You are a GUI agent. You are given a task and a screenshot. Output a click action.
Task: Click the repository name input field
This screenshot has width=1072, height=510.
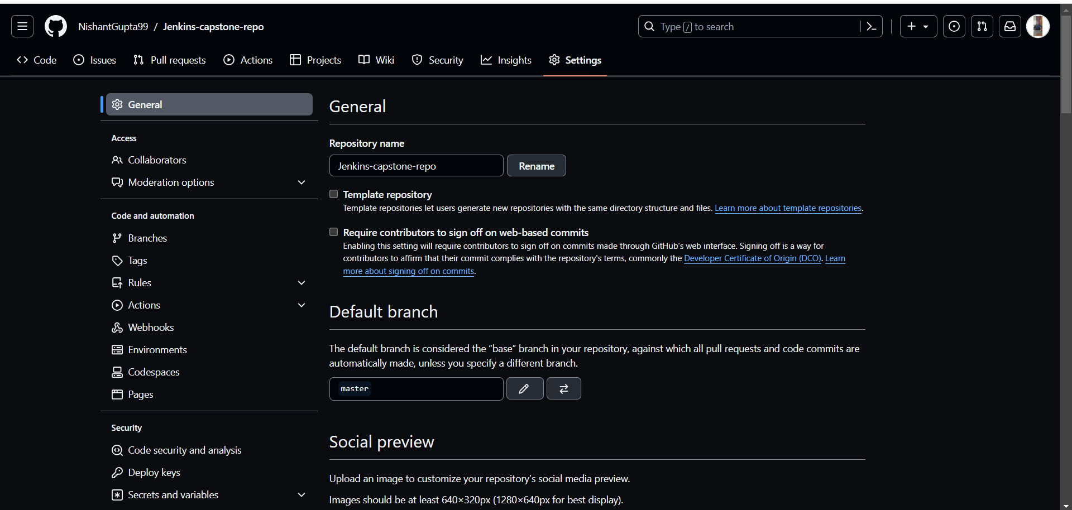416,166
